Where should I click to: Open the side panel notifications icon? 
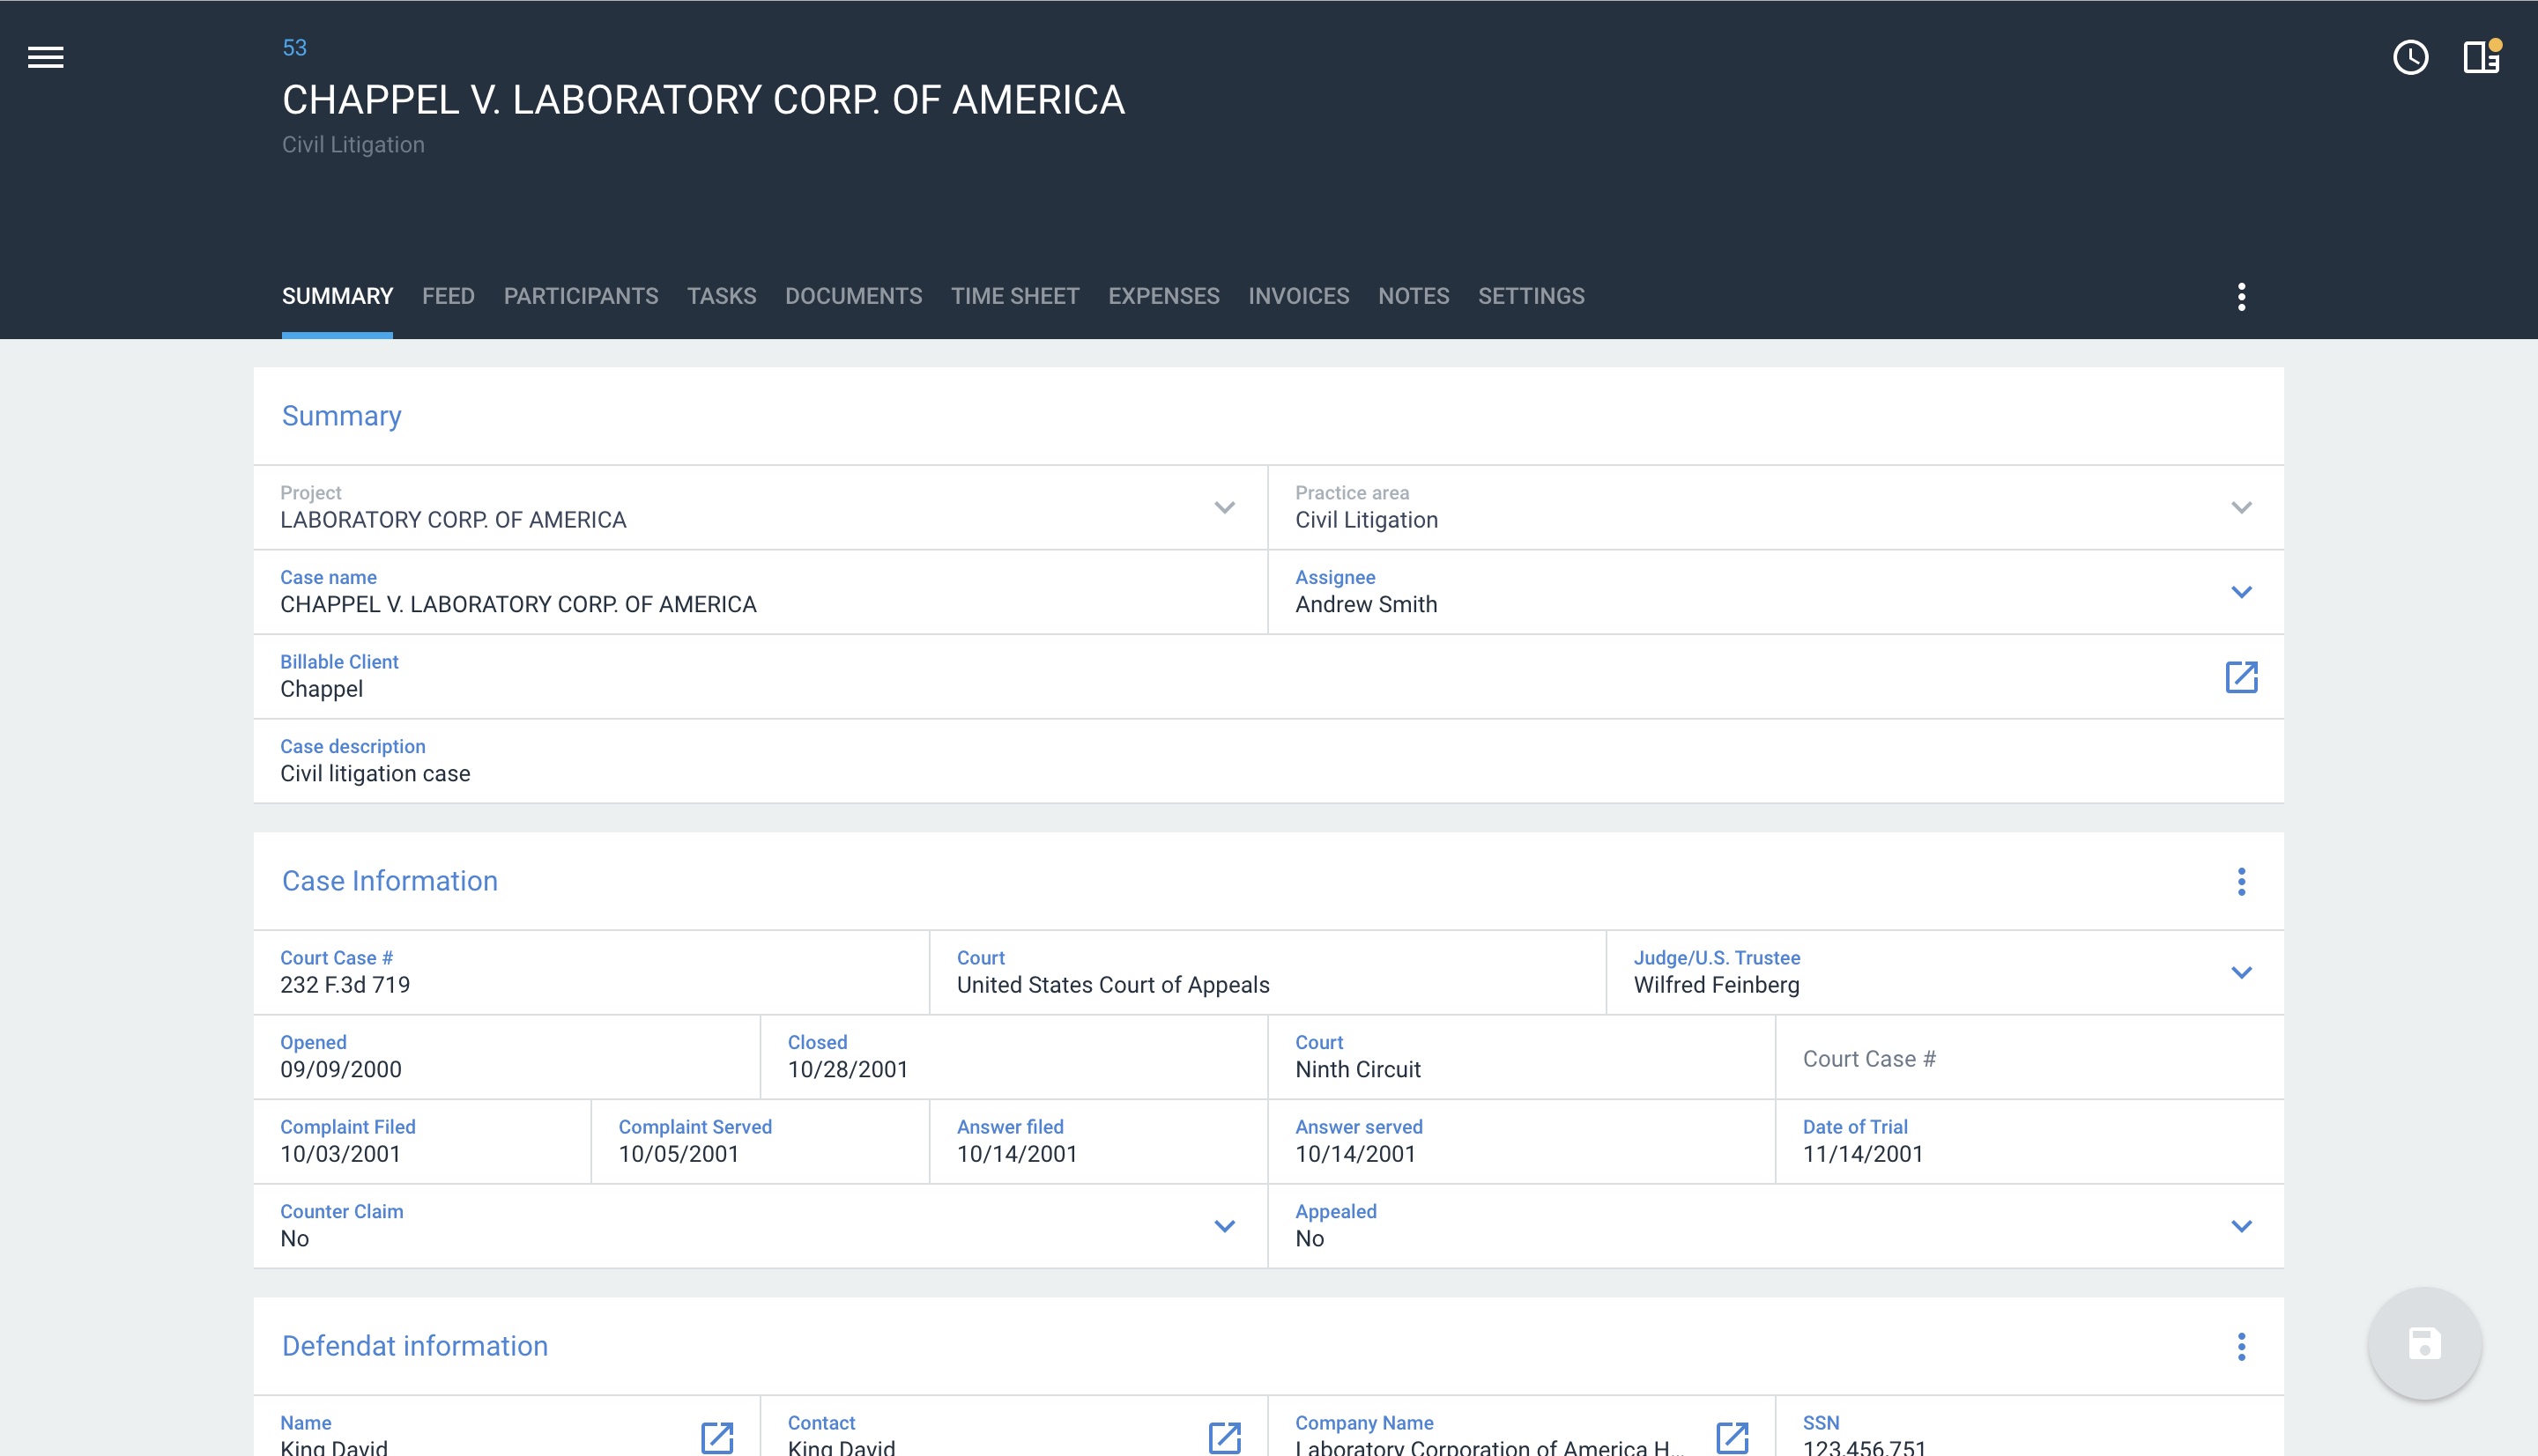click(2480, 57)
